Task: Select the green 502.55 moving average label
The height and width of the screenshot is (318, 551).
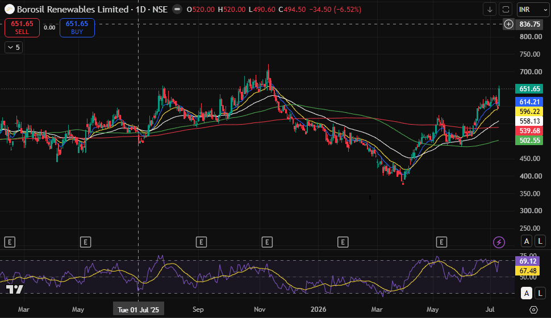Action: 529,141
